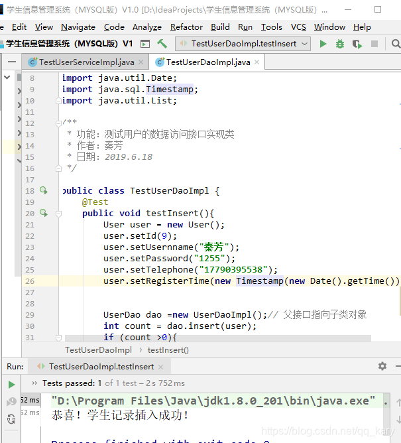The height and width of the screenshot is (443, 401).
Task: Select the TestUserDaoImpl.java editor tab
Action: point(208,62)
